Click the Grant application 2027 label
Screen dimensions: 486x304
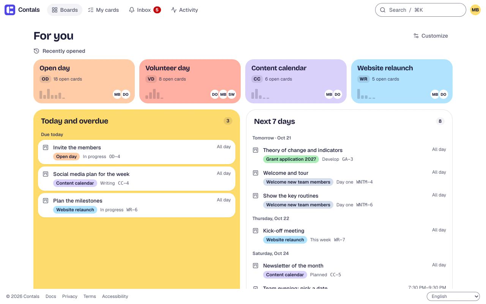(x=291, y=159)
